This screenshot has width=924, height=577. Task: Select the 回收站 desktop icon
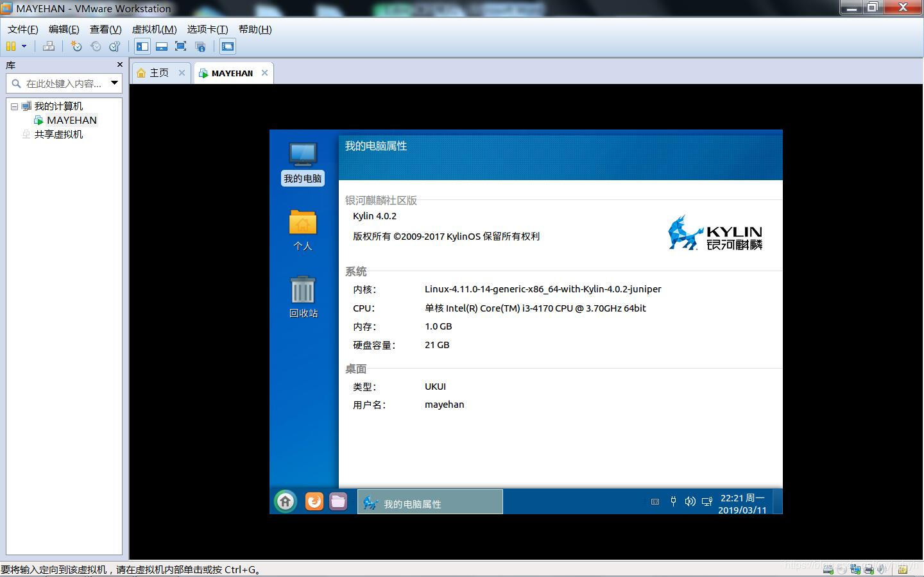303,297
